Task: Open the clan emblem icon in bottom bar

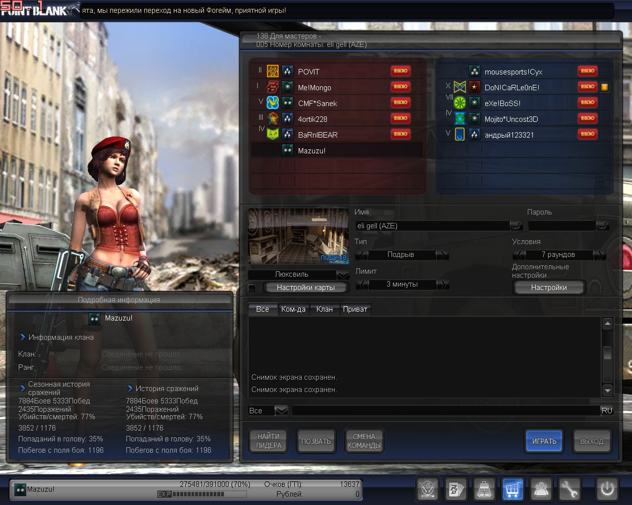Action: point(428,490)
